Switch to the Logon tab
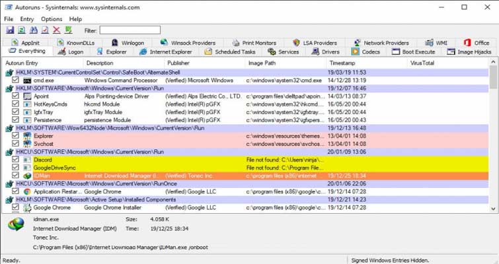499x264 pixels. click(x=70, y=51)
